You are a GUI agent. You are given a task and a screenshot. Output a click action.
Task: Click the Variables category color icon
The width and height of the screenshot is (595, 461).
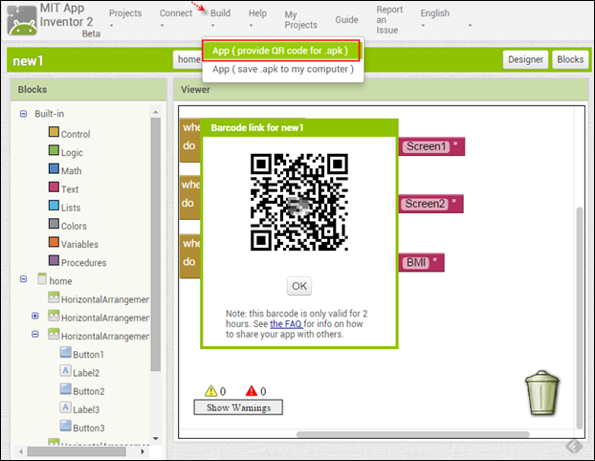(54, 242)
